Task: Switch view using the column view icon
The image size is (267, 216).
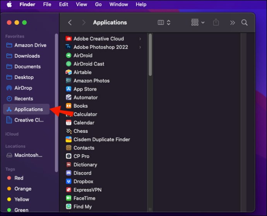Action: [161, 22]
